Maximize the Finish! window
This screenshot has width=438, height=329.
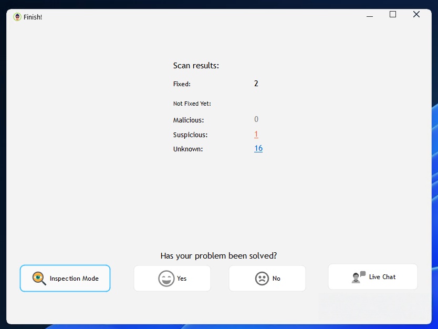[393, 14]
